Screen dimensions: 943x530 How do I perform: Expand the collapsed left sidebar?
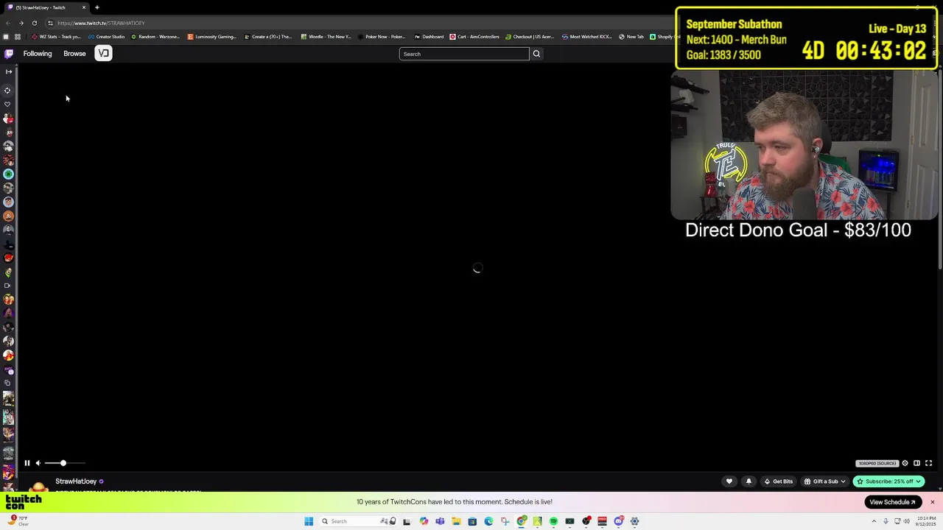click(x=9, y=71)
